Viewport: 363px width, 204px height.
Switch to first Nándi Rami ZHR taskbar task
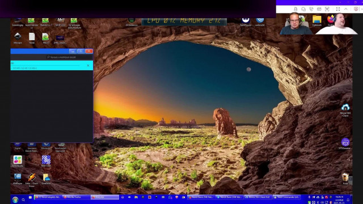[201, 197]
